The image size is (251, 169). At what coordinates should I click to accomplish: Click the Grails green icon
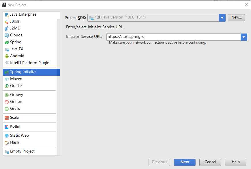pyautogui.click(x=7, y=109)
